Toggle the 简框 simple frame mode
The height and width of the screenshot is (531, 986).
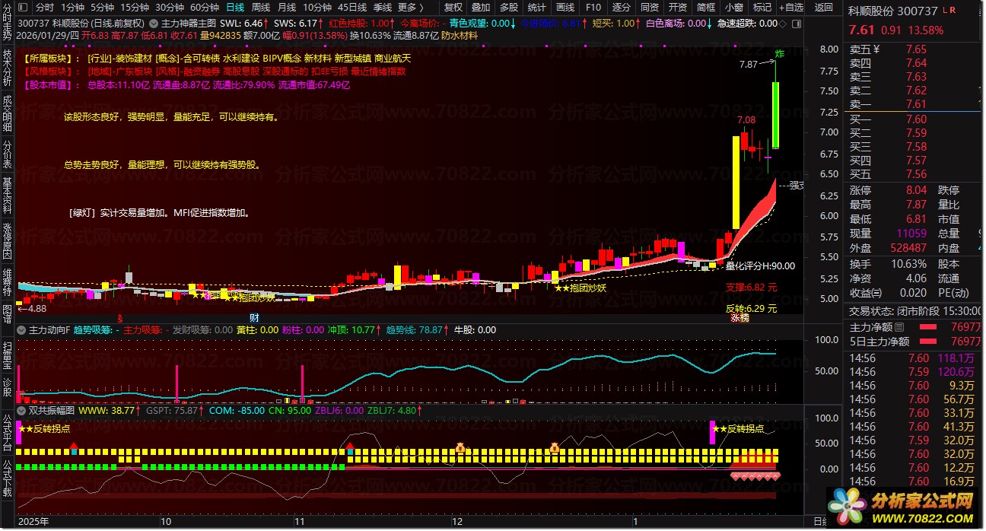705,8
